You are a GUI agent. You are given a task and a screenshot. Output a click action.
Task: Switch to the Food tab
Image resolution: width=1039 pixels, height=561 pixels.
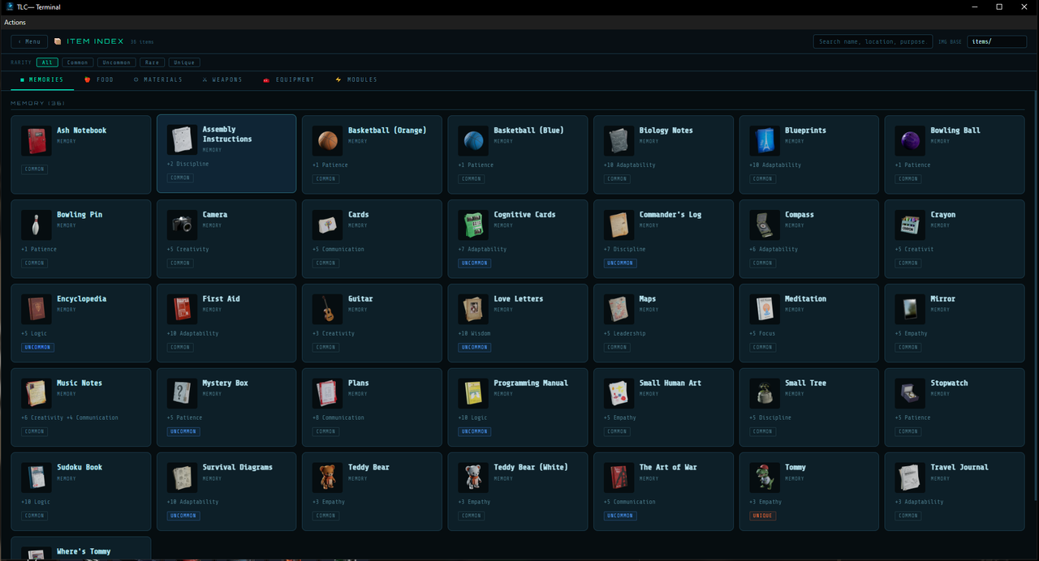pyautogui.click(x=99, y=79)
